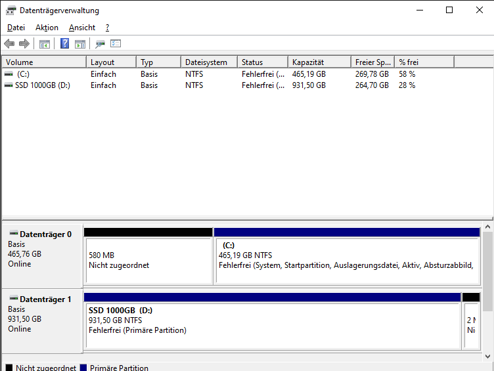Click the Datenträgerverwaltung title bar icon
Screen dimensions: 494x371
[x=11, y=11]
